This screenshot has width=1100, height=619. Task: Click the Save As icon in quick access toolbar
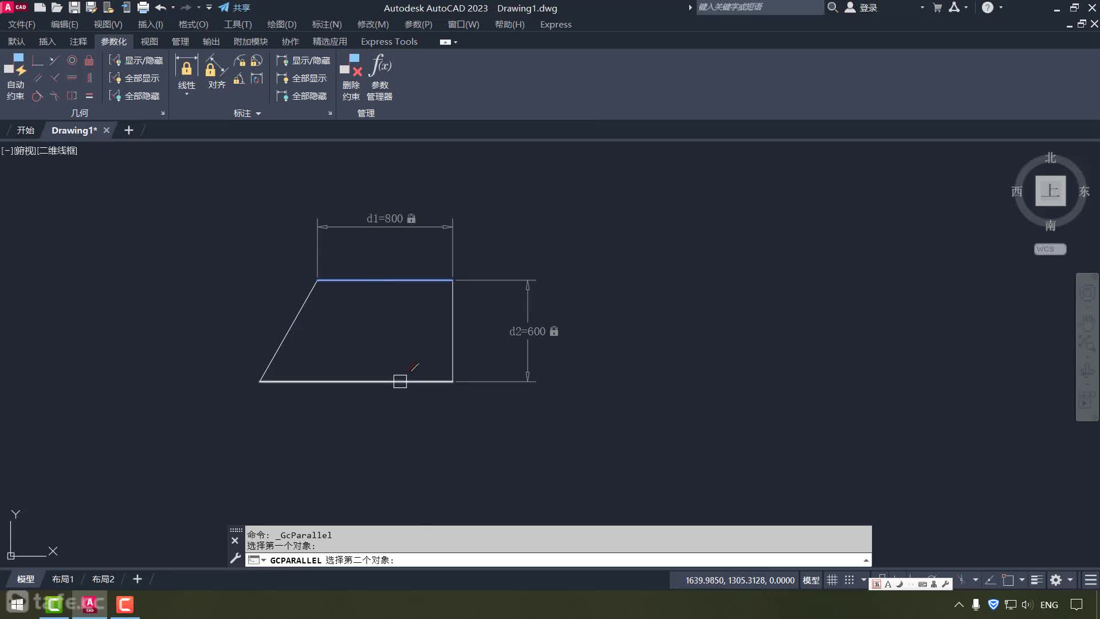pos(91,7)
